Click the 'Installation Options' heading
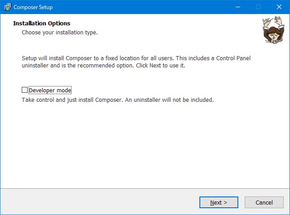Image resolution: width=290 pixels, height=215 pixels. point(42,23)
